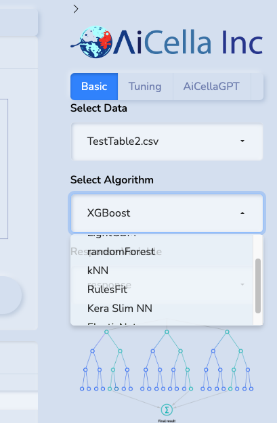This screenshot has width=277, height=423.
Task: Choose randomForest from the algorithm list
Action: click(162, 252)
